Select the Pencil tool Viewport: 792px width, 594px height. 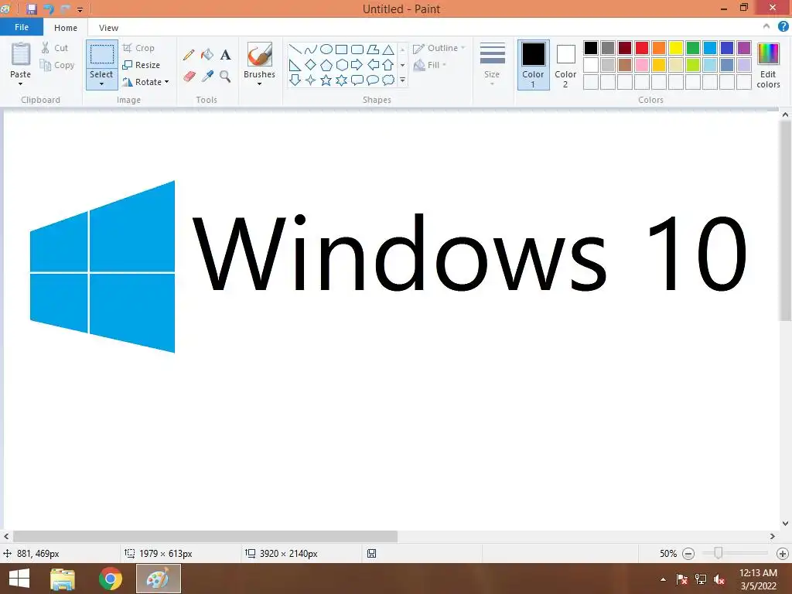[x=189, y=55]
